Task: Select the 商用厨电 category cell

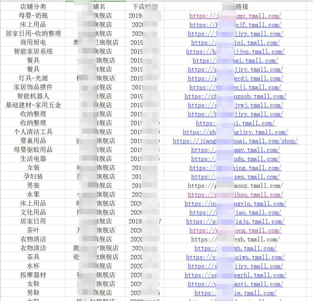Action: [x=33, y=42]
